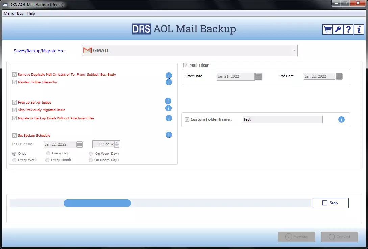Close the DRS AOL Mail Backup window

[358, 3]
